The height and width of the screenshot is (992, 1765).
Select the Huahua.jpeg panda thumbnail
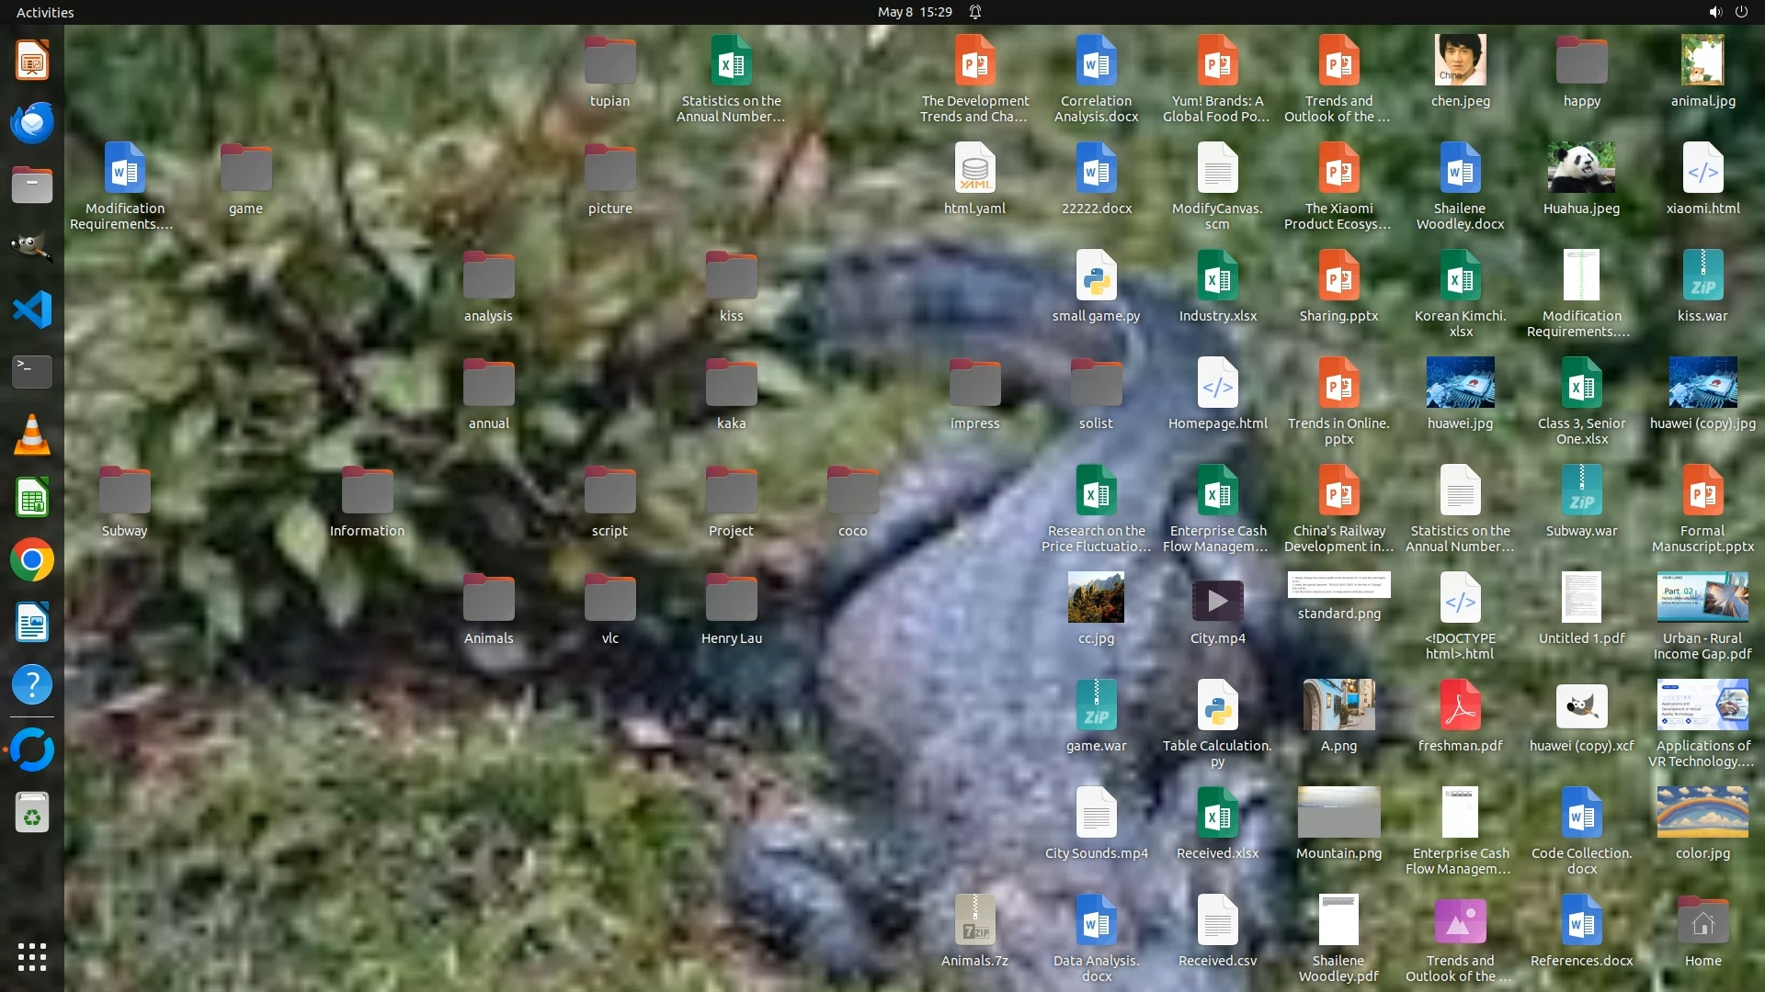(x=1581, y=168)
